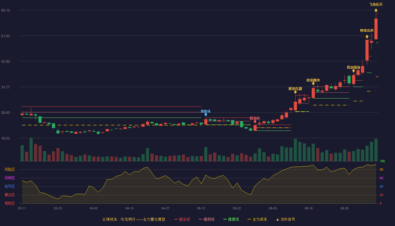Click the 潜龙在渊 signal arrow marker
Screen dimensions: 395x226
point(295,92)
